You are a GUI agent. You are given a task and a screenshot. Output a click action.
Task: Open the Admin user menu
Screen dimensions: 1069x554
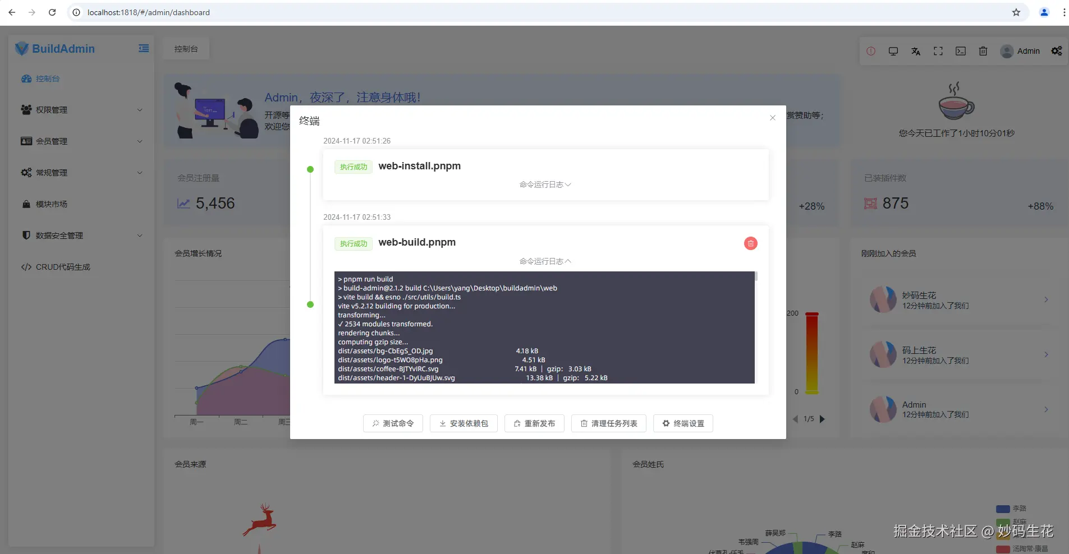pyautogui.click(x=1020, y=51)
